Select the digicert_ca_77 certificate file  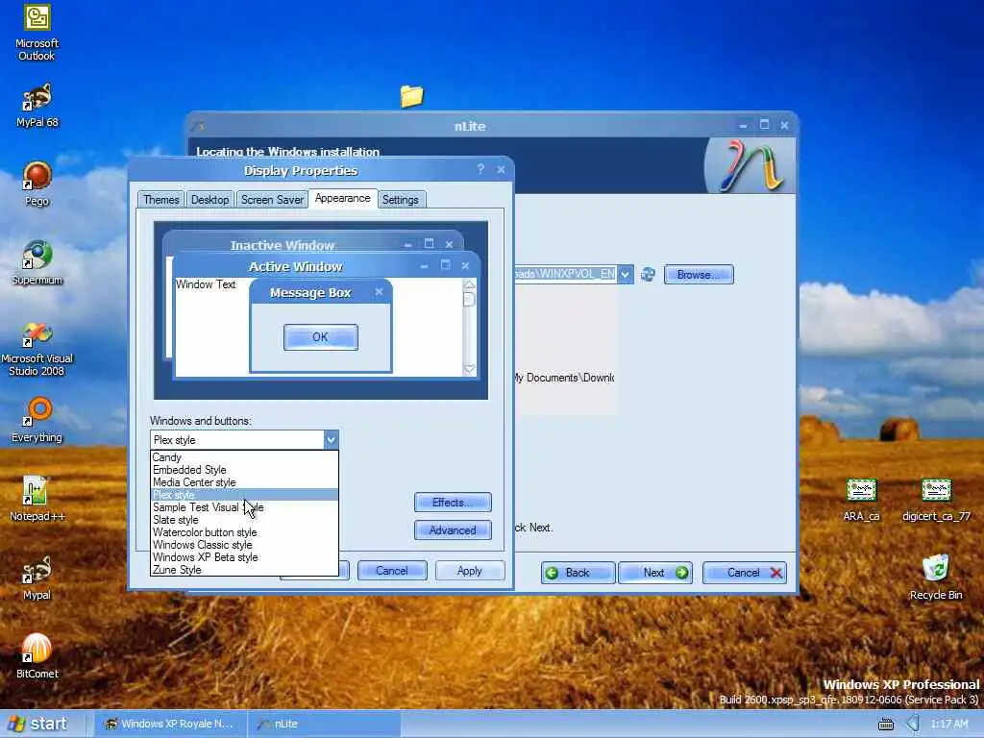point(936,500)
